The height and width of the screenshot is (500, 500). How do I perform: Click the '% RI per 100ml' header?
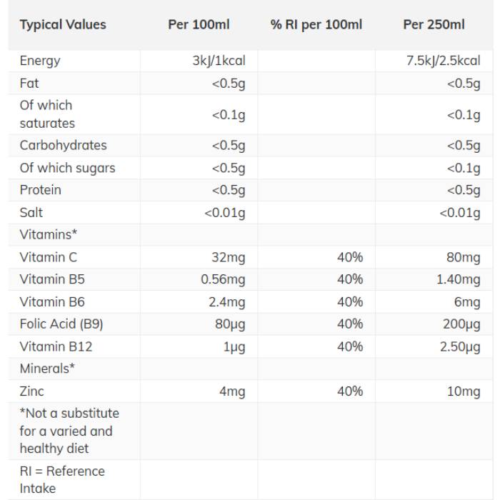(x=316, y=24)
